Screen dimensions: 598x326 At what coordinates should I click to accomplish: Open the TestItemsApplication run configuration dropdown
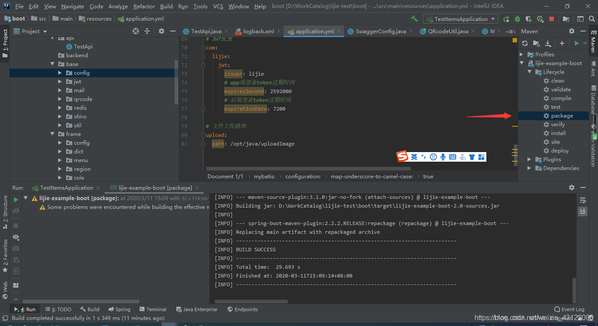[x=461, y=19]
